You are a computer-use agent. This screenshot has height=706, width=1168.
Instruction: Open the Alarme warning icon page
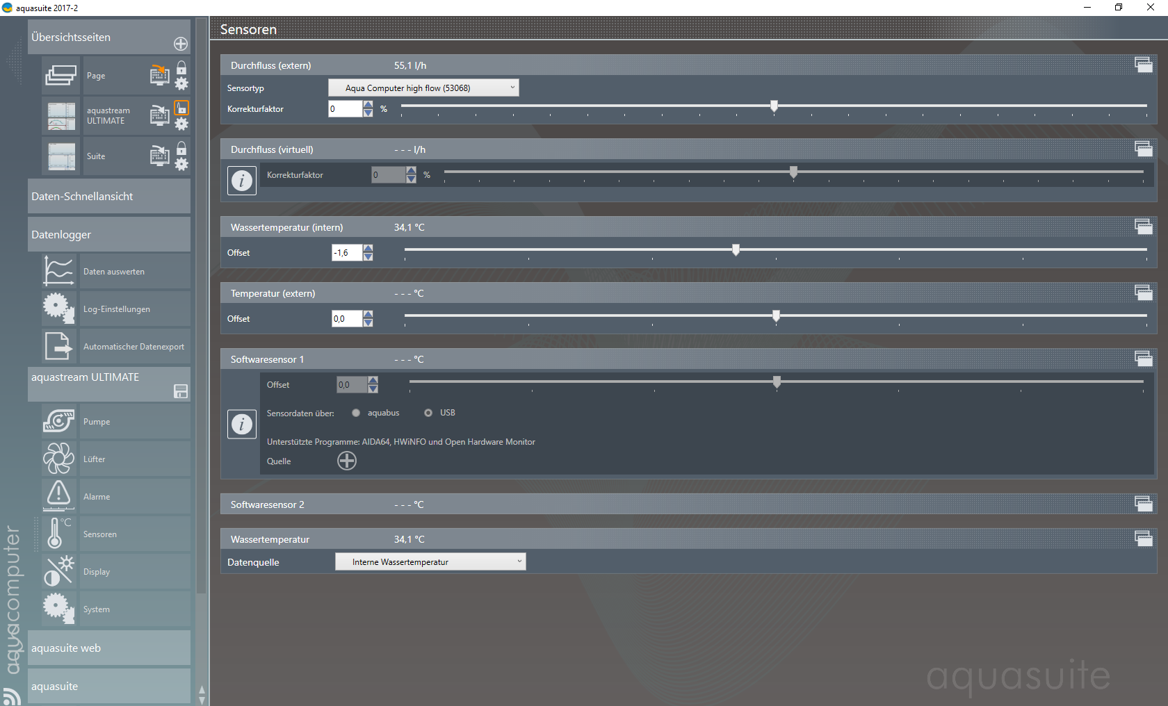(x=58, y=496)
